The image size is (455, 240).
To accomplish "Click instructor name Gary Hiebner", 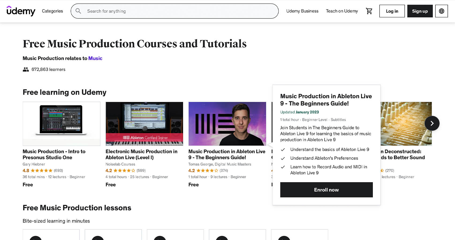I will (34, 164).
